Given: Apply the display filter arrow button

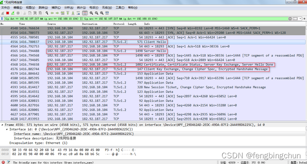Looking at the screenshot, I should tap(295, 19).
